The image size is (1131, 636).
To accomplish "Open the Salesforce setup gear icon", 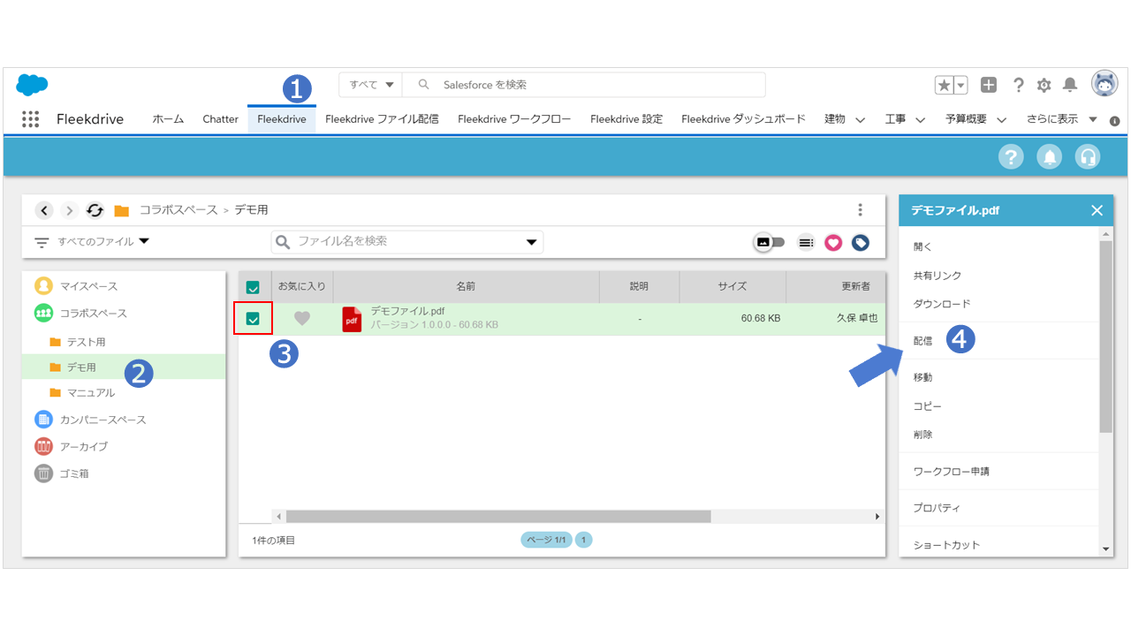I will pyautogui.click(x=1044, y=85).
